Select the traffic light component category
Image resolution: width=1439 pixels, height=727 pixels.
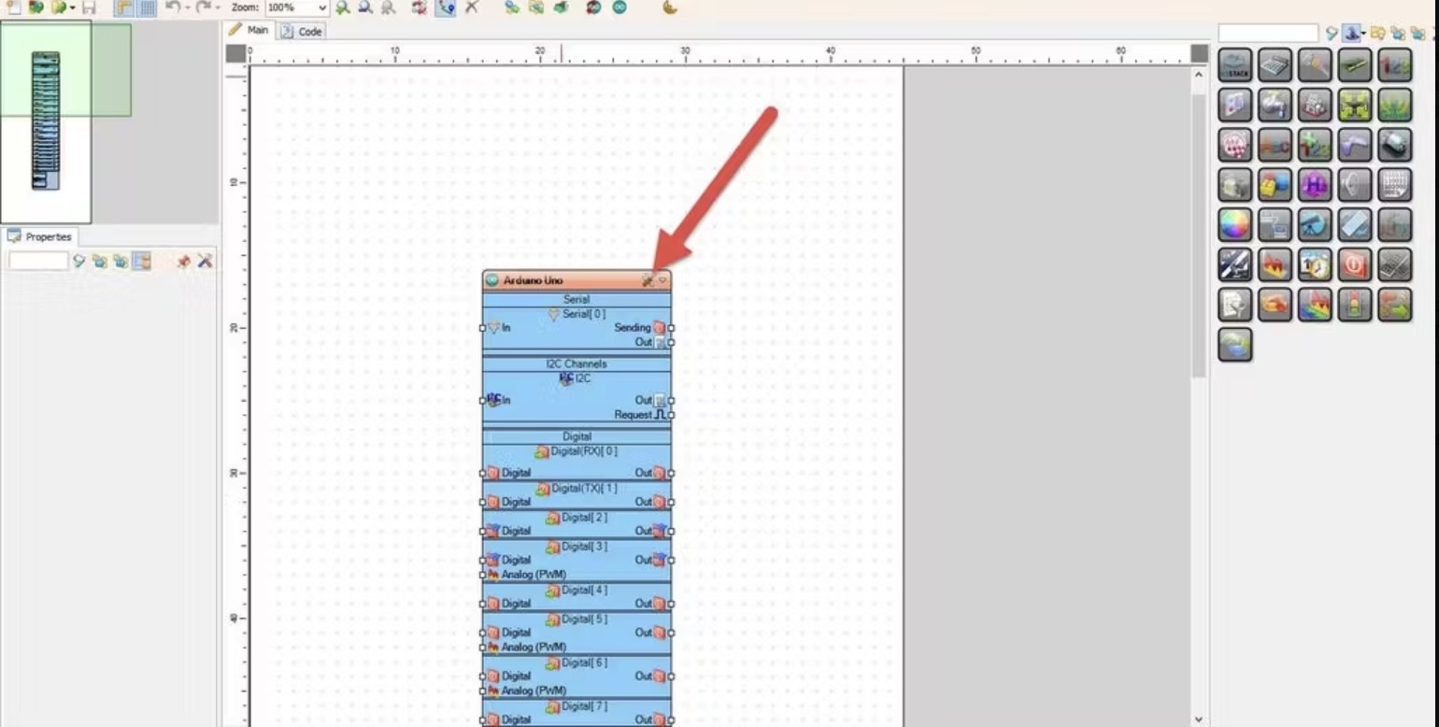click(1355, 306)
